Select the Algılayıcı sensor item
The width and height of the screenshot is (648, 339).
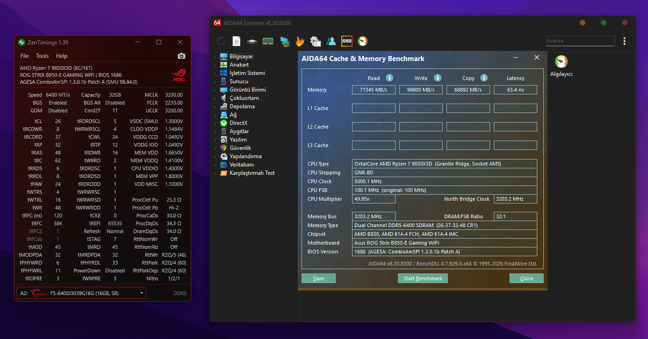click(x=561, y=67)
